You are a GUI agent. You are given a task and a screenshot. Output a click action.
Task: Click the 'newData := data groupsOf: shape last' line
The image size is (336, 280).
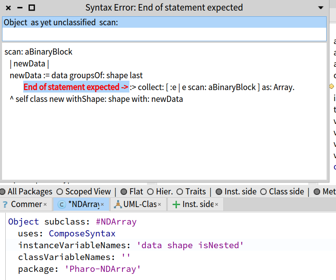click(76, 75)
